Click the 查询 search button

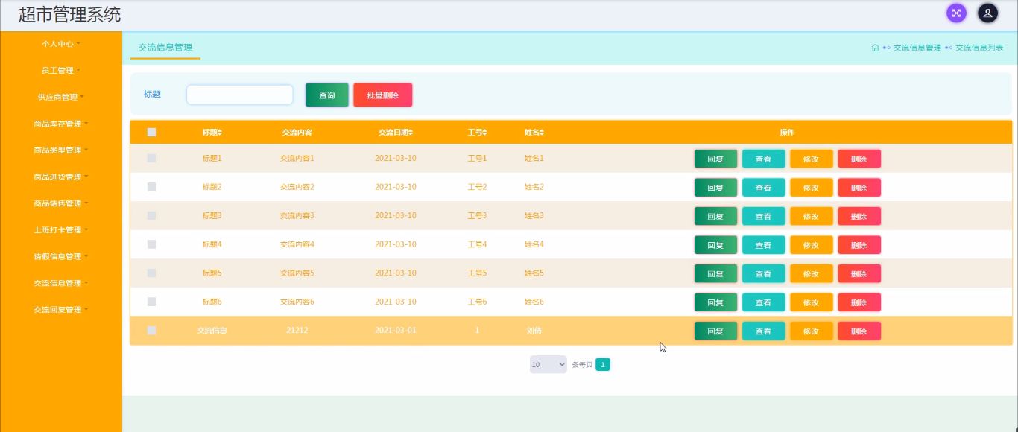click(326, 95)
